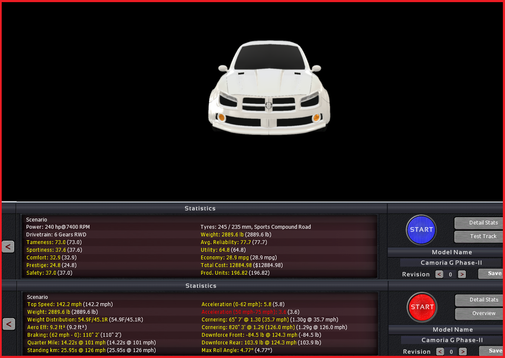
Task: Select the Aero Eff: 9.2 ft² stat
Action: pos(58,327)
